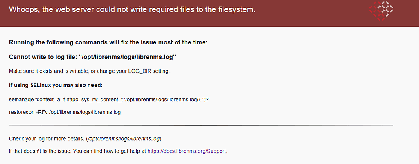Image resolution: width=419 pixels, height=164 pixels.
Task: Select the semanage fcontext command line
Action: click(x=111, y=100)
